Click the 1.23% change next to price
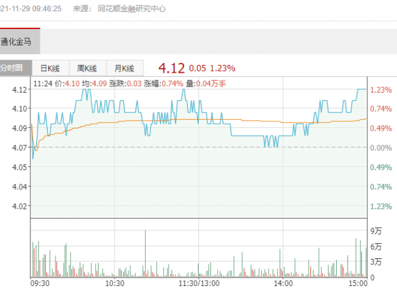The image size is (397, 298). coord(222,68)
